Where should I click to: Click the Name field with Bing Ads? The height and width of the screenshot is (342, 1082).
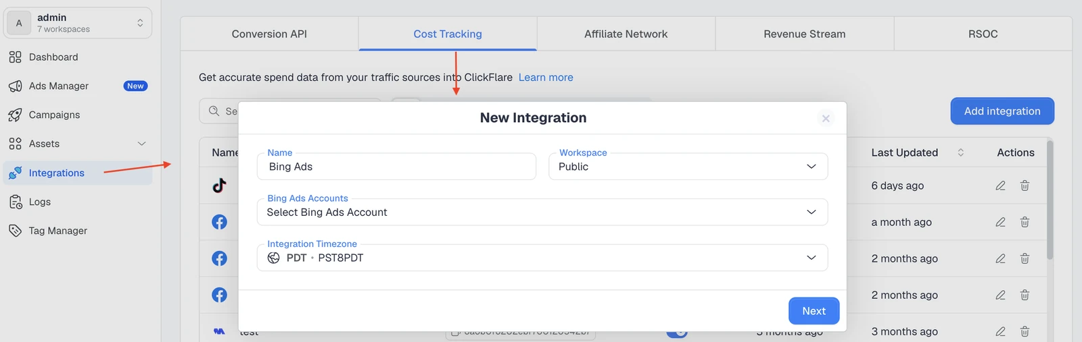396,167
